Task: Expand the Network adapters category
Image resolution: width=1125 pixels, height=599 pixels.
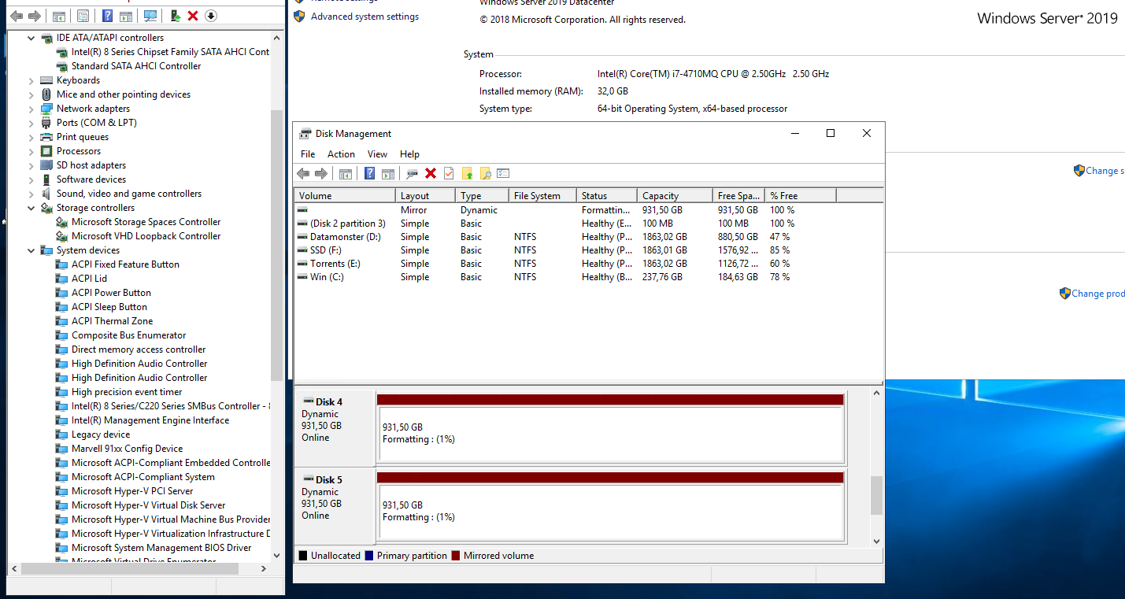Action: point(31,109)
